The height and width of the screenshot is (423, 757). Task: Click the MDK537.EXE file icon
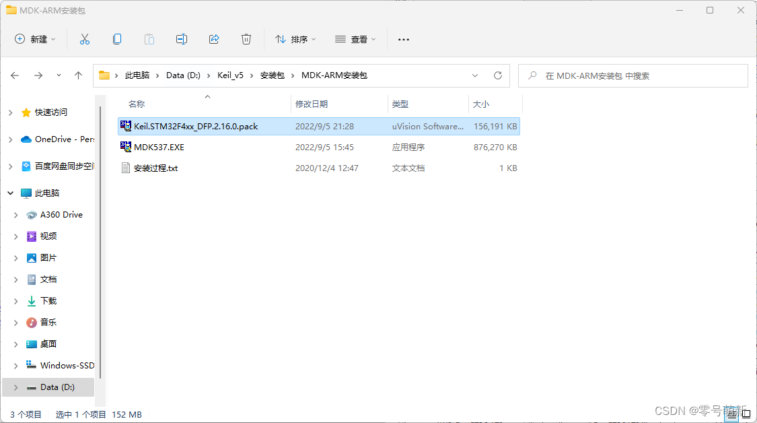(126, 147)
